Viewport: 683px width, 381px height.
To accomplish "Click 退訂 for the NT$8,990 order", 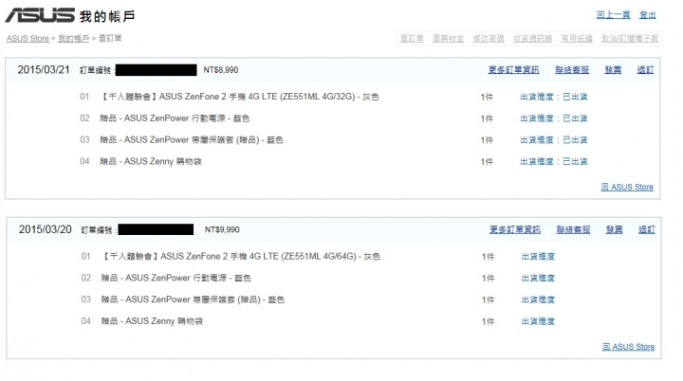I will [x=645, y=70].
